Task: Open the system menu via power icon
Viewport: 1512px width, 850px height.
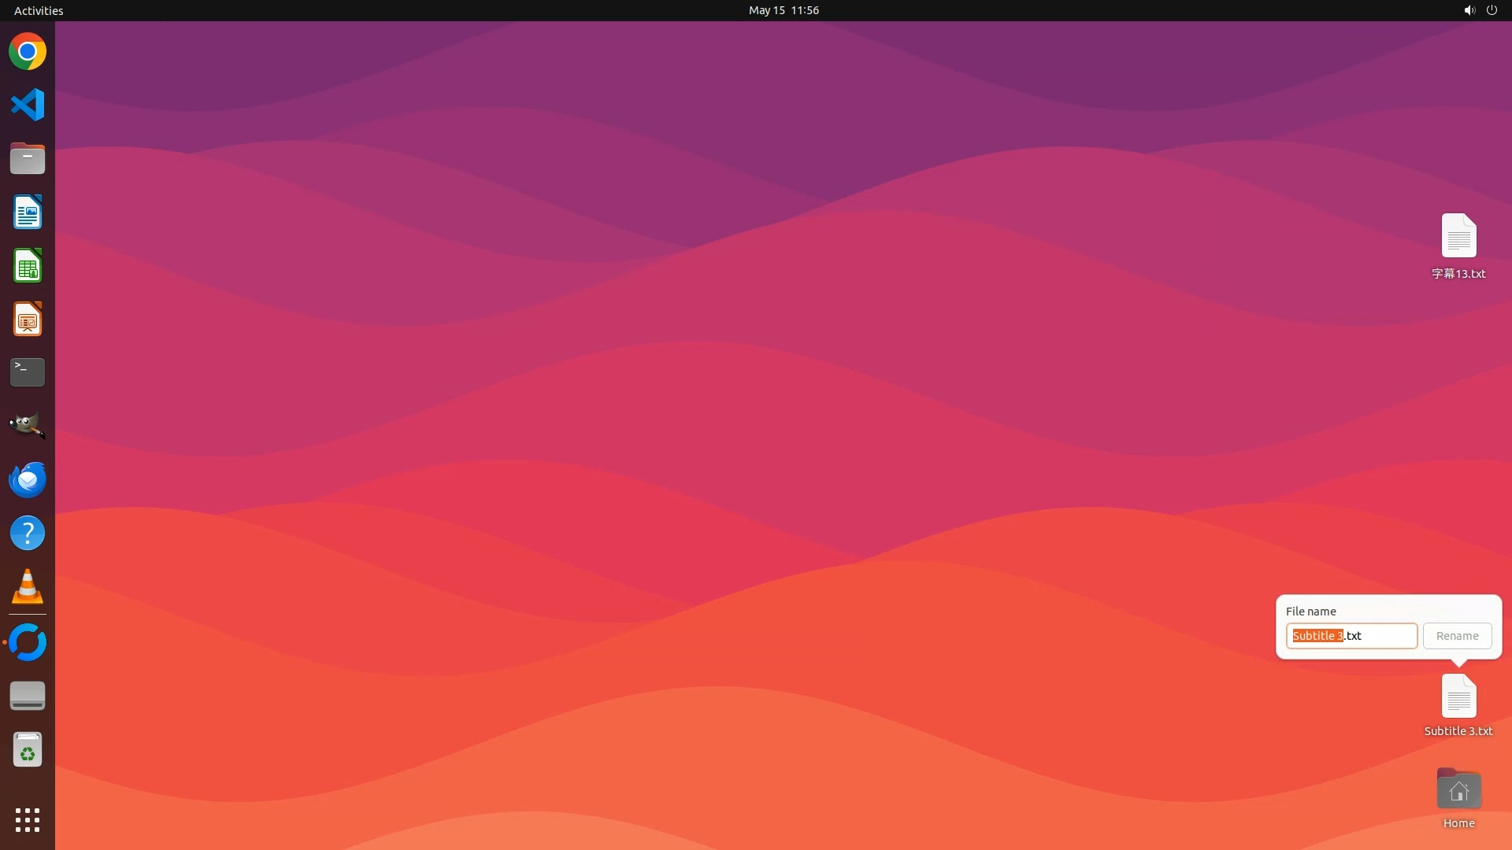Action: coord(1492,10)
